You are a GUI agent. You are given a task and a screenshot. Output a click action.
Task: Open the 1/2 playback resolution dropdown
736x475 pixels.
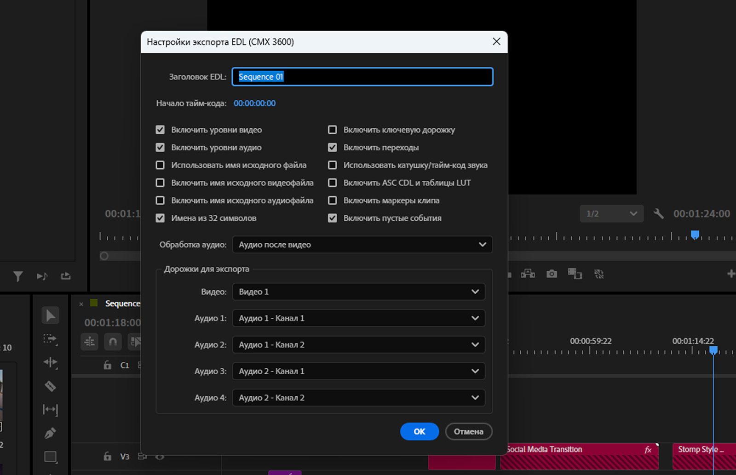coord(611,214)
